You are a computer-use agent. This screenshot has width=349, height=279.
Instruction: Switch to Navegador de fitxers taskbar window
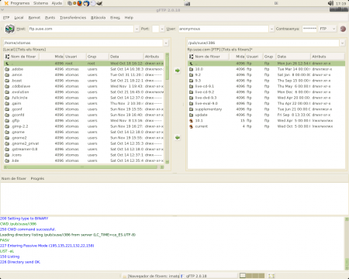[x=150, y=276]
